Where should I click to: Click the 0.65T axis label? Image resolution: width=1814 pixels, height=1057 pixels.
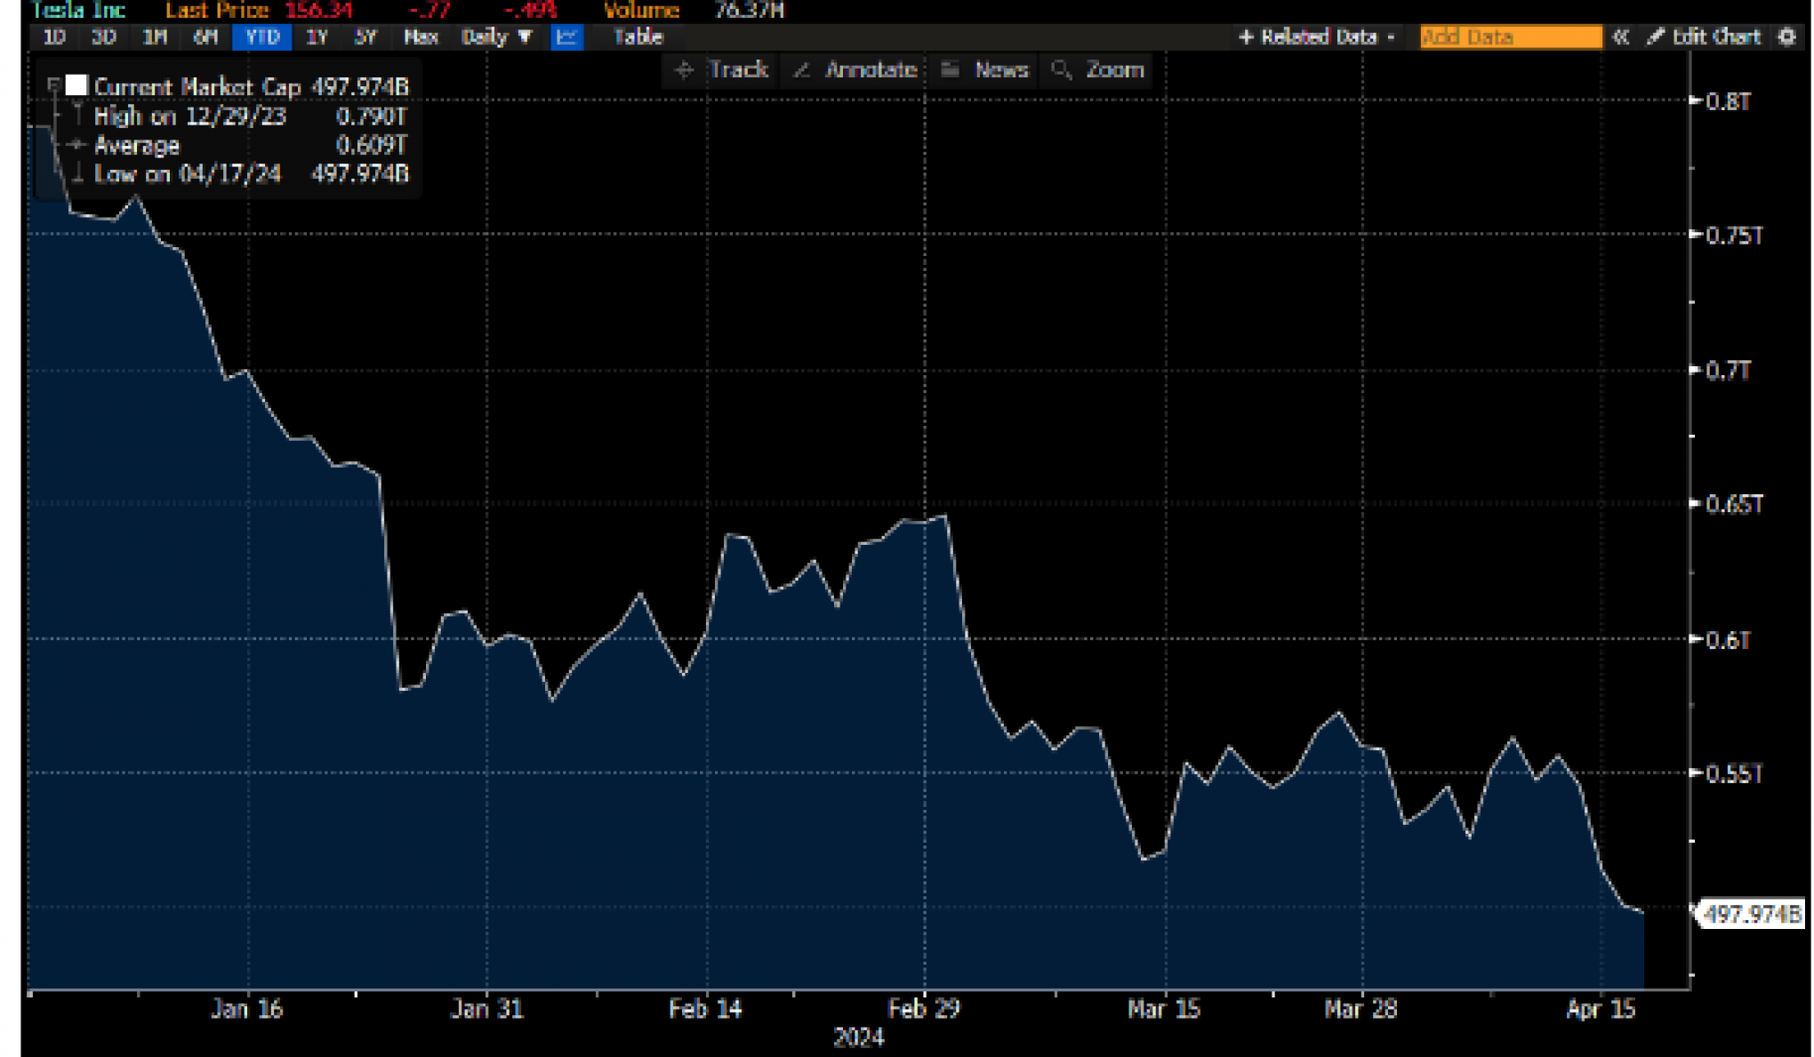click(1734, 505)
